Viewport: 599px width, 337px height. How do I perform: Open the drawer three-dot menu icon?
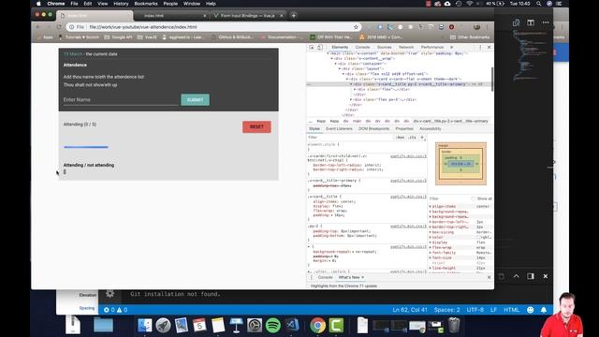[x=312, y=277]
